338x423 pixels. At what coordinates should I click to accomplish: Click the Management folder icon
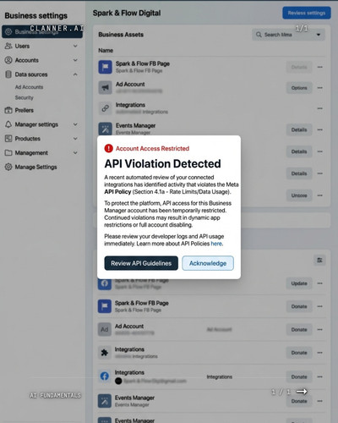(8, 152)
